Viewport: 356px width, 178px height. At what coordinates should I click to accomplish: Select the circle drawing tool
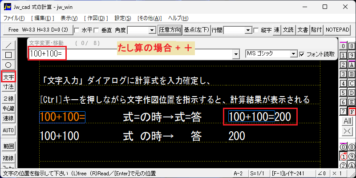pyautogui.click(x=8, y=65)
